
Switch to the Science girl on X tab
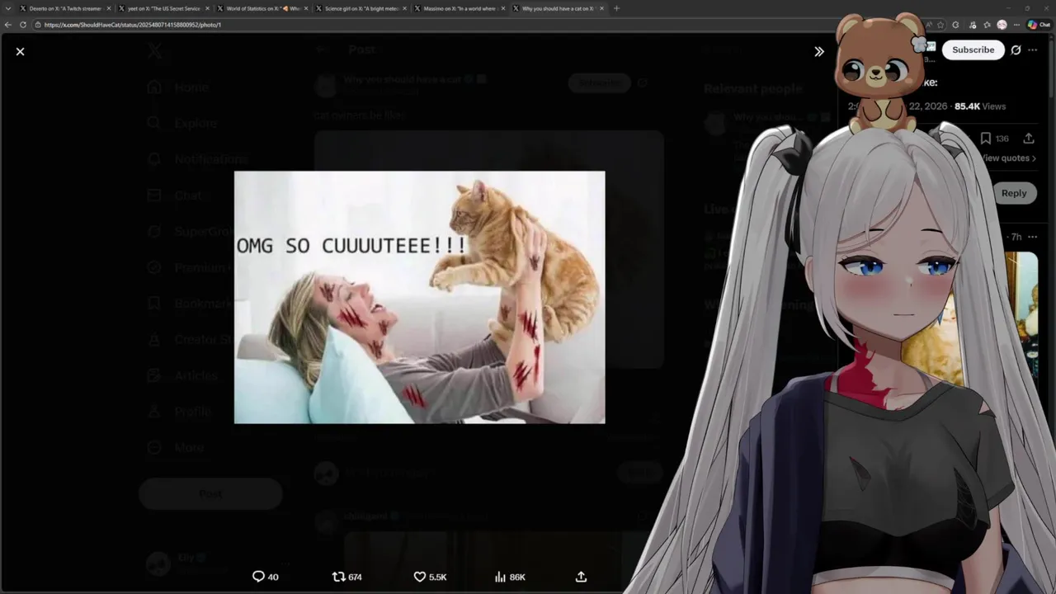pyautogui.click(x=361, y=8)
